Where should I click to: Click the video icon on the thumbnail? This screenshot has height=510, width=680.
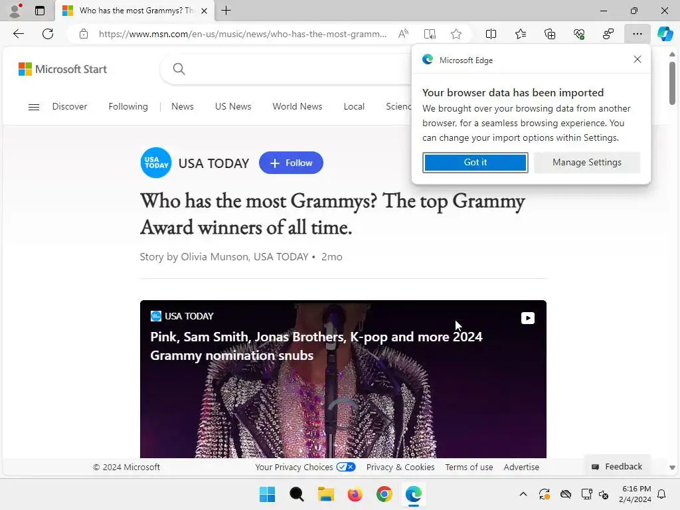coord(528,318)
